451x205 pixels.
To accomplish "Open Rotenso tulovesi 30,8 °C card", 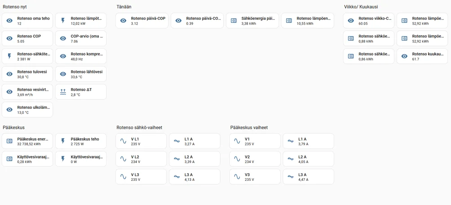I will (27, 74).
